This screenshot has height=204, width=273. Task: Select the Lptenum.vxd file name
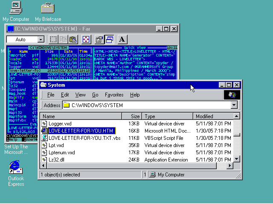(x=61, y=153)
